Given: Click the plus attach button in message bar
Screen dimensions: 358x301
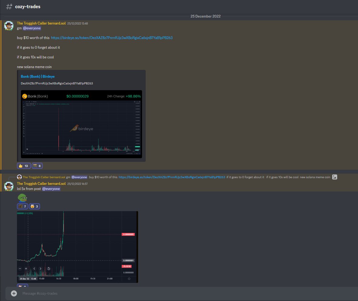Looking at the screenshot, I should pos(14,293).
